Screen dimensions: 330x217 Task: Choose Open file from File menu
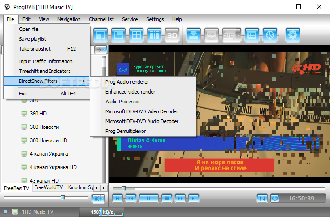click(x=47, y=29)
